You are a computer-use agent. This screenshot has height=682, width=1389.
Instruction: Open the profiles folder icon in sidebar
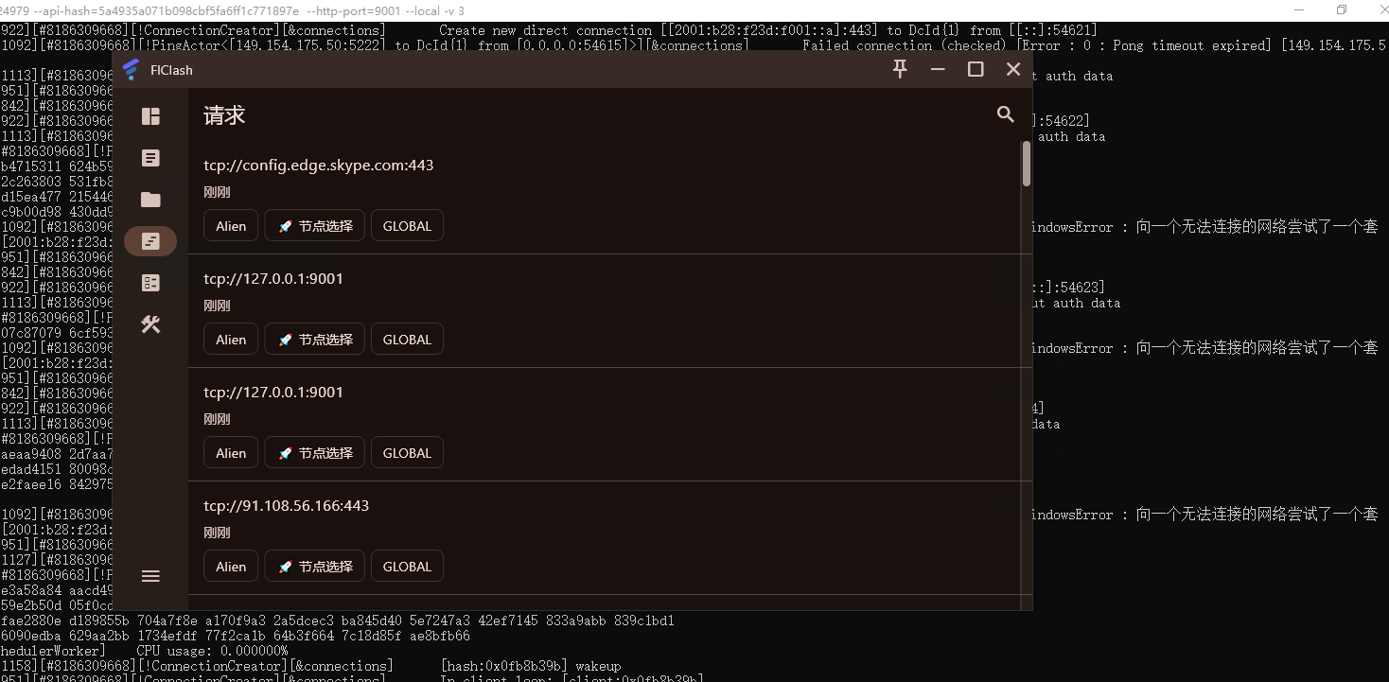coord(150,200)
